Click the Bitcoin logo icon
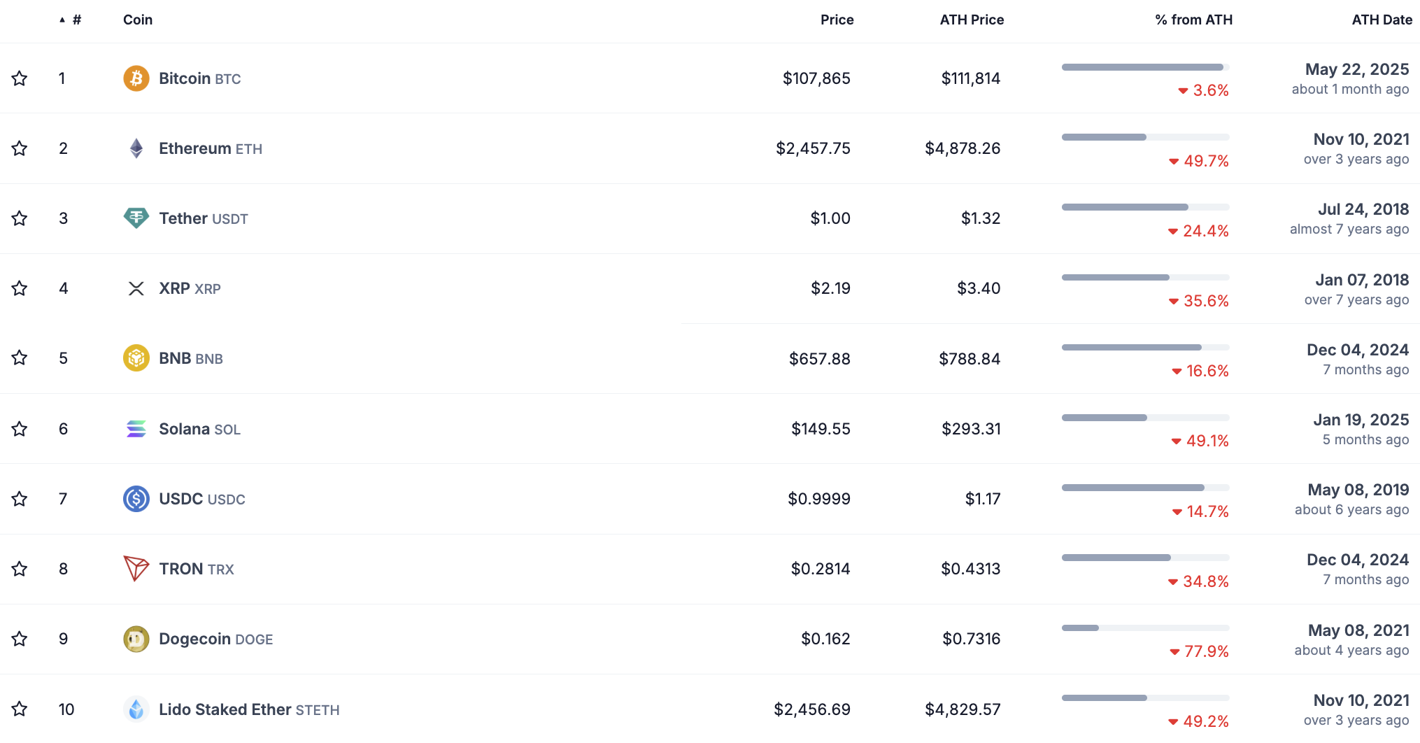 point(136,78)
